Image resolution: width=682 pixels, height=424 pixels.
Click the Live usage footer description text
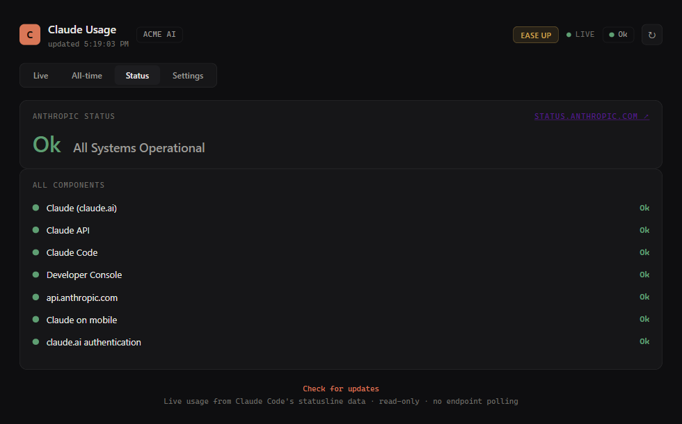click(x=341, y=402)
